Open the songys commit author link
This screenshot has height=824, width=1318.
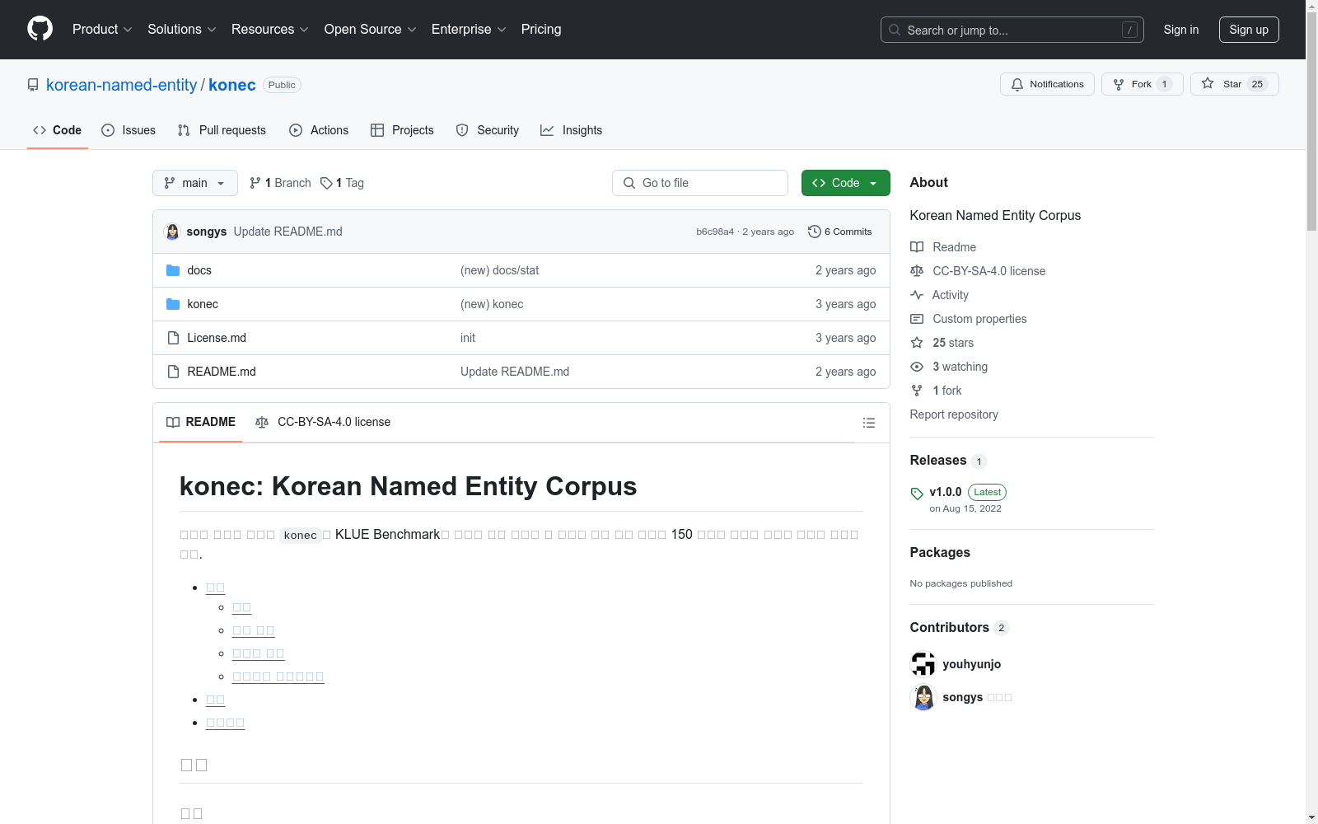coord(207,232)
